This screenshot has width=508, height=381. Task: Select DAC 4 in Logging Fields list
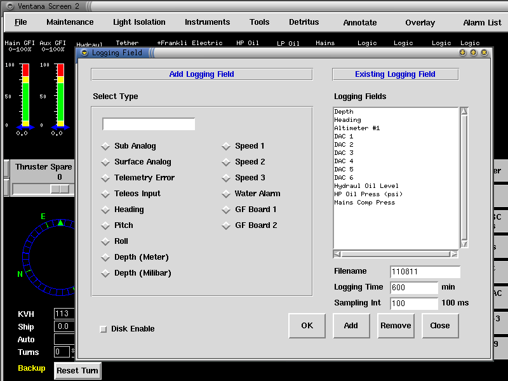(x=396, y=161)
